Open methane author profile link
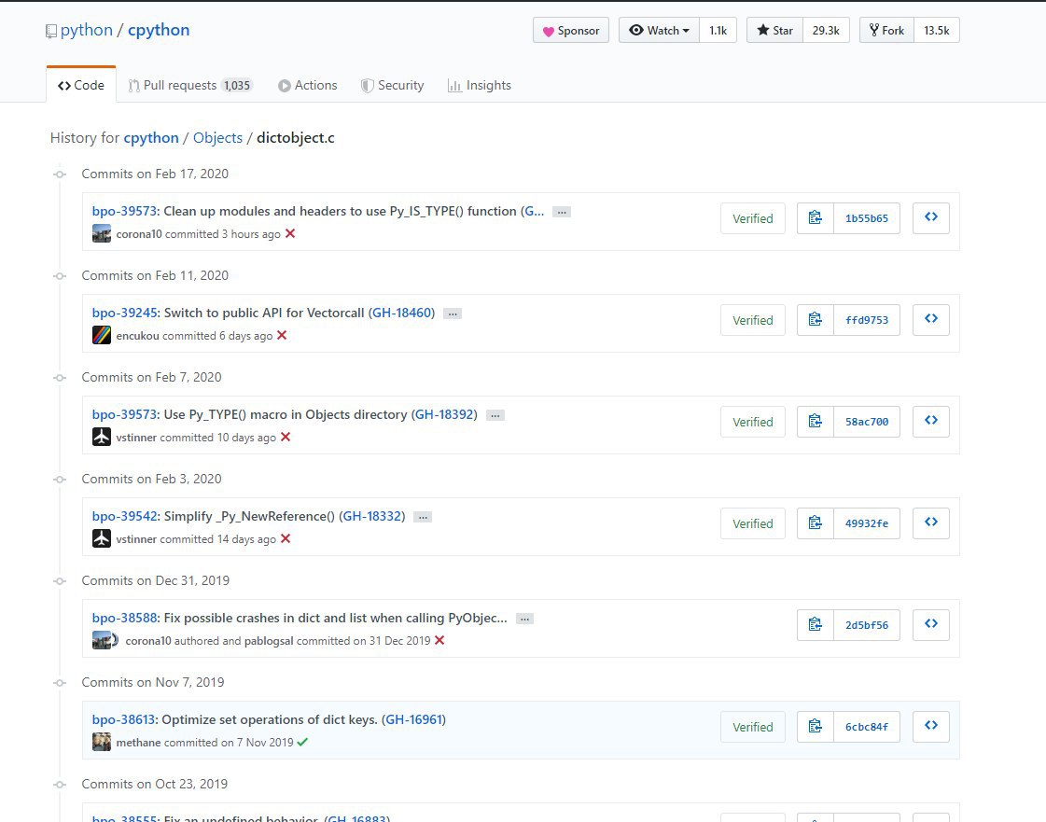This screenshot has height=822, width=1046. pyautogui.click(x=138, y=743)
